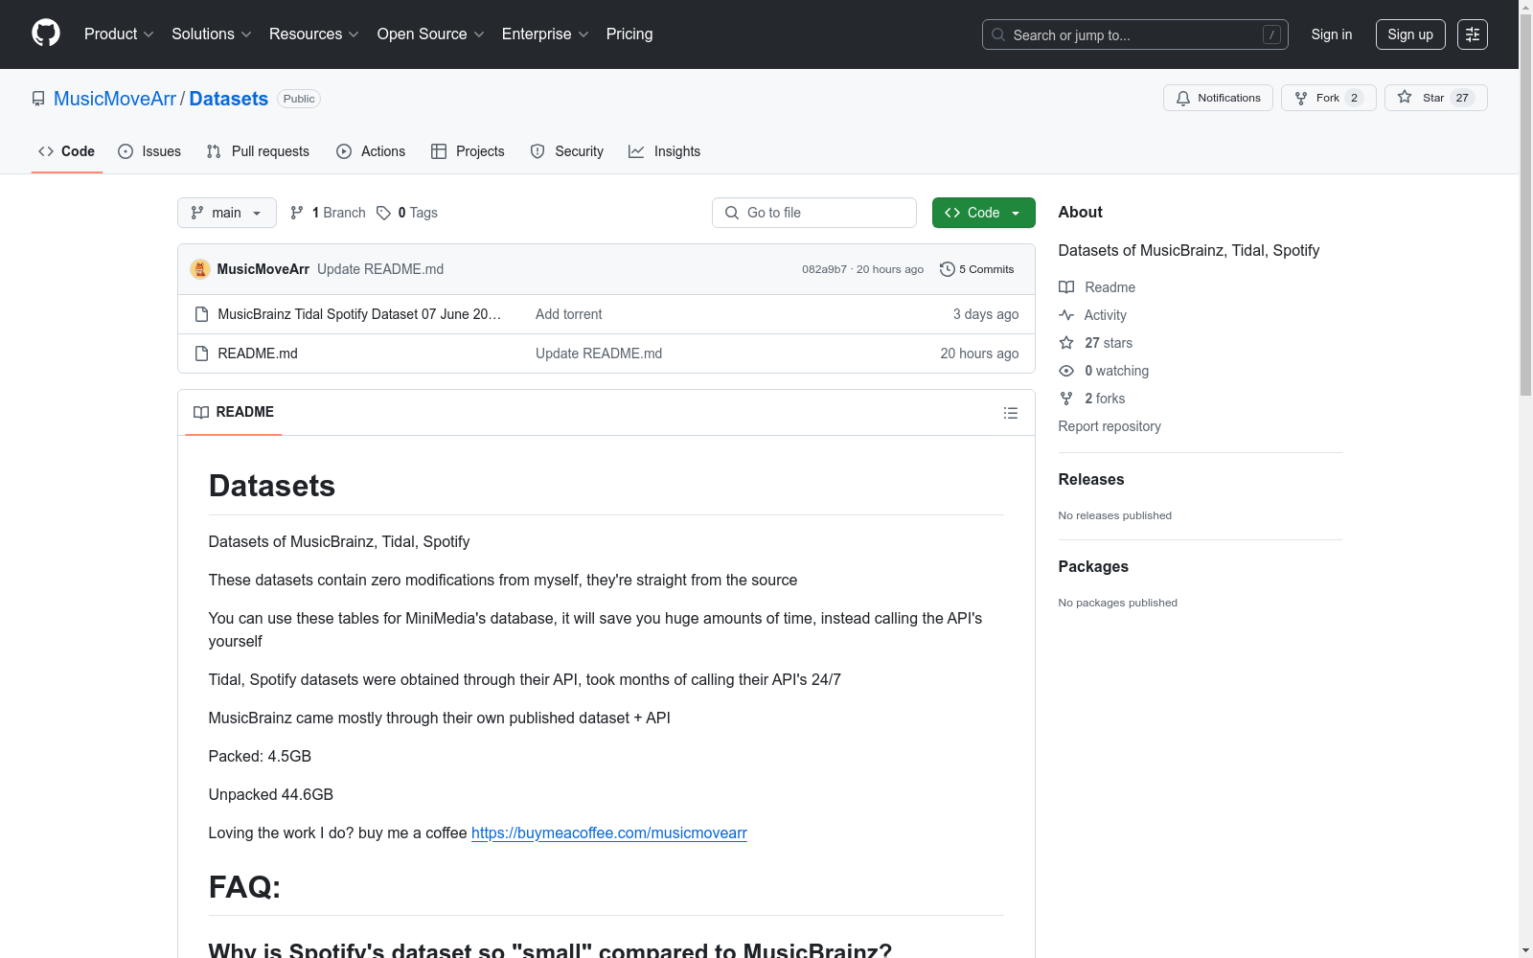Image resolution: width=1533 pixels, height=958 pixels.
Task: Click the book icon in README tab
Action: click(x=201, y=412)
